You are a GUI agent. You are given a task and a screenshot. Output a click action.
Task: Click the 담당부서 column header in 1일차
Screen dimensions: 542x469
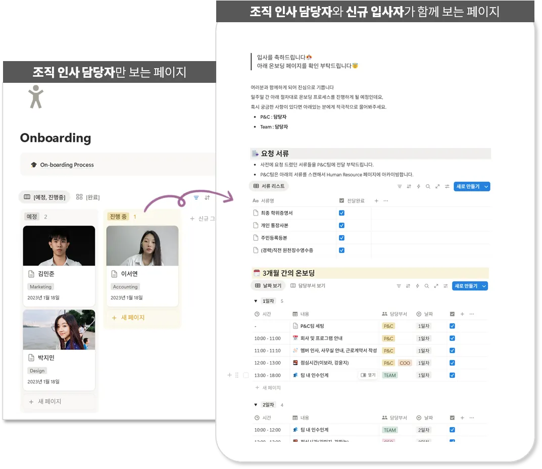point(395,315)
